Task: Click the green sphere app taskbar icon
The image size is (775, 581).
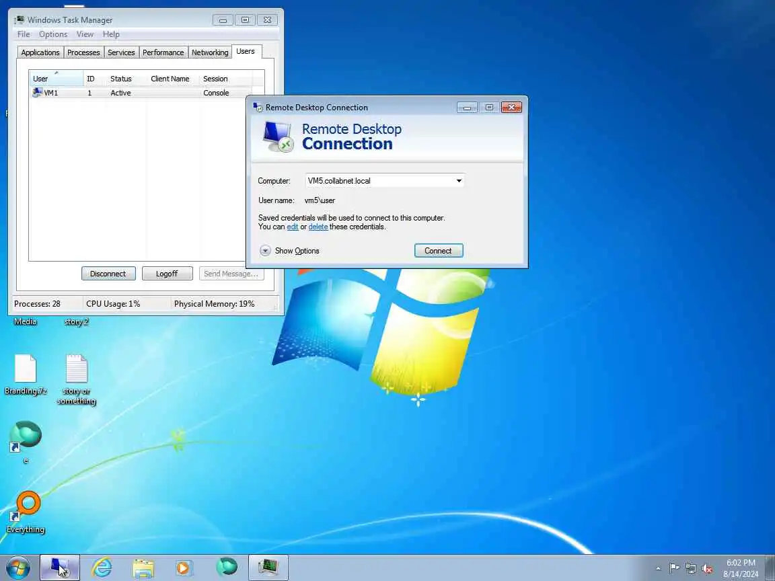Action: tap(227, 567)
